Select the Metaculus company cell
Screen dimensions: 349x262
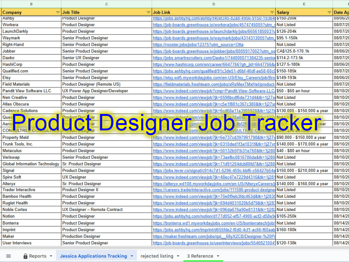point(31,151)
